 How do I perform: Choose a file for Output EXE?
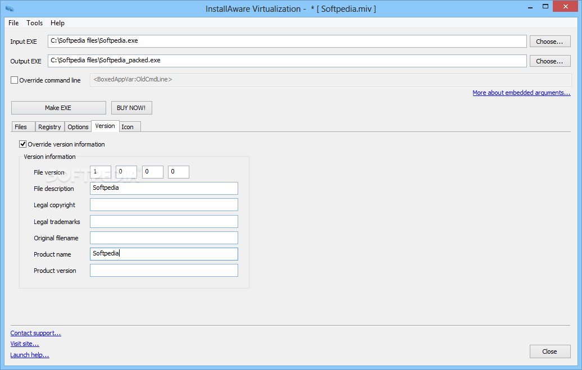[x=550, y=61]
